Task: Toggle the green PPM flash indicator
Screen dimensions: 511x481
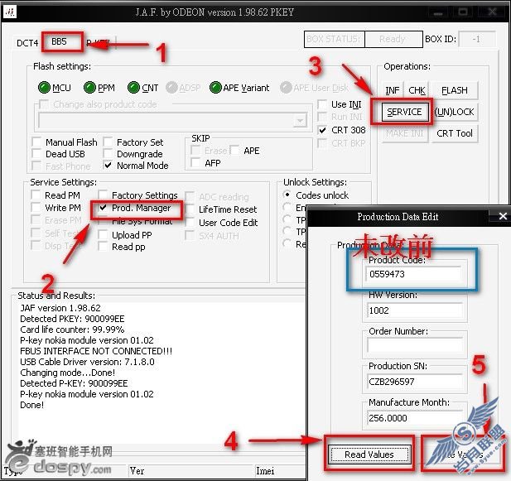Action: [x=89, y=87]
